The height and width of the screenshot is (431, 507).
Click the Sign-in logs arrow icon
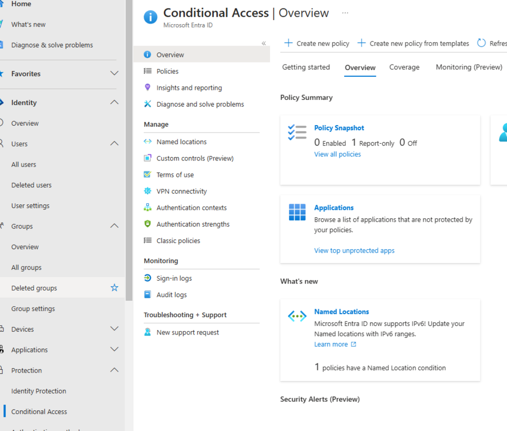(148, 278)
